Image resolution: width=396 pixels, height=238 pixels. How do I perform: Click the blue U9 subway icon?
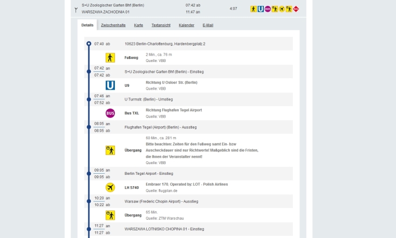click(x=110, y=85)
